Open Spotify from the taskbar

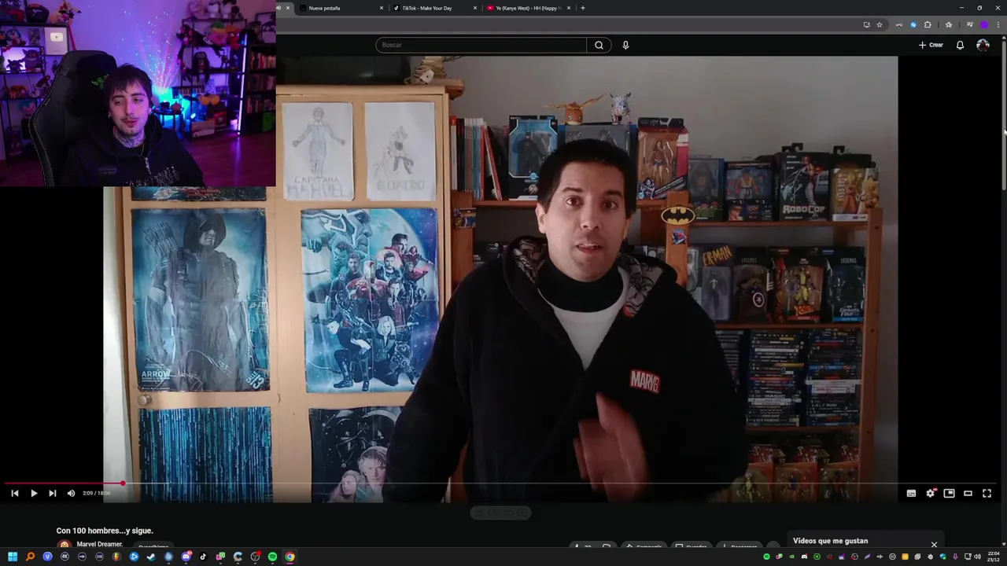point(272,557)
